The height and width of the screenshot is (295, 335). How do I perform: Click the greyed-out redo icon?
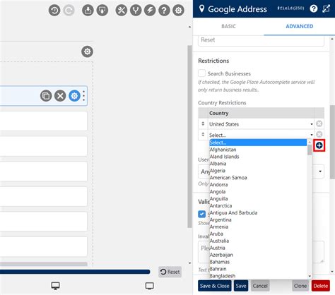coord(69,11)
